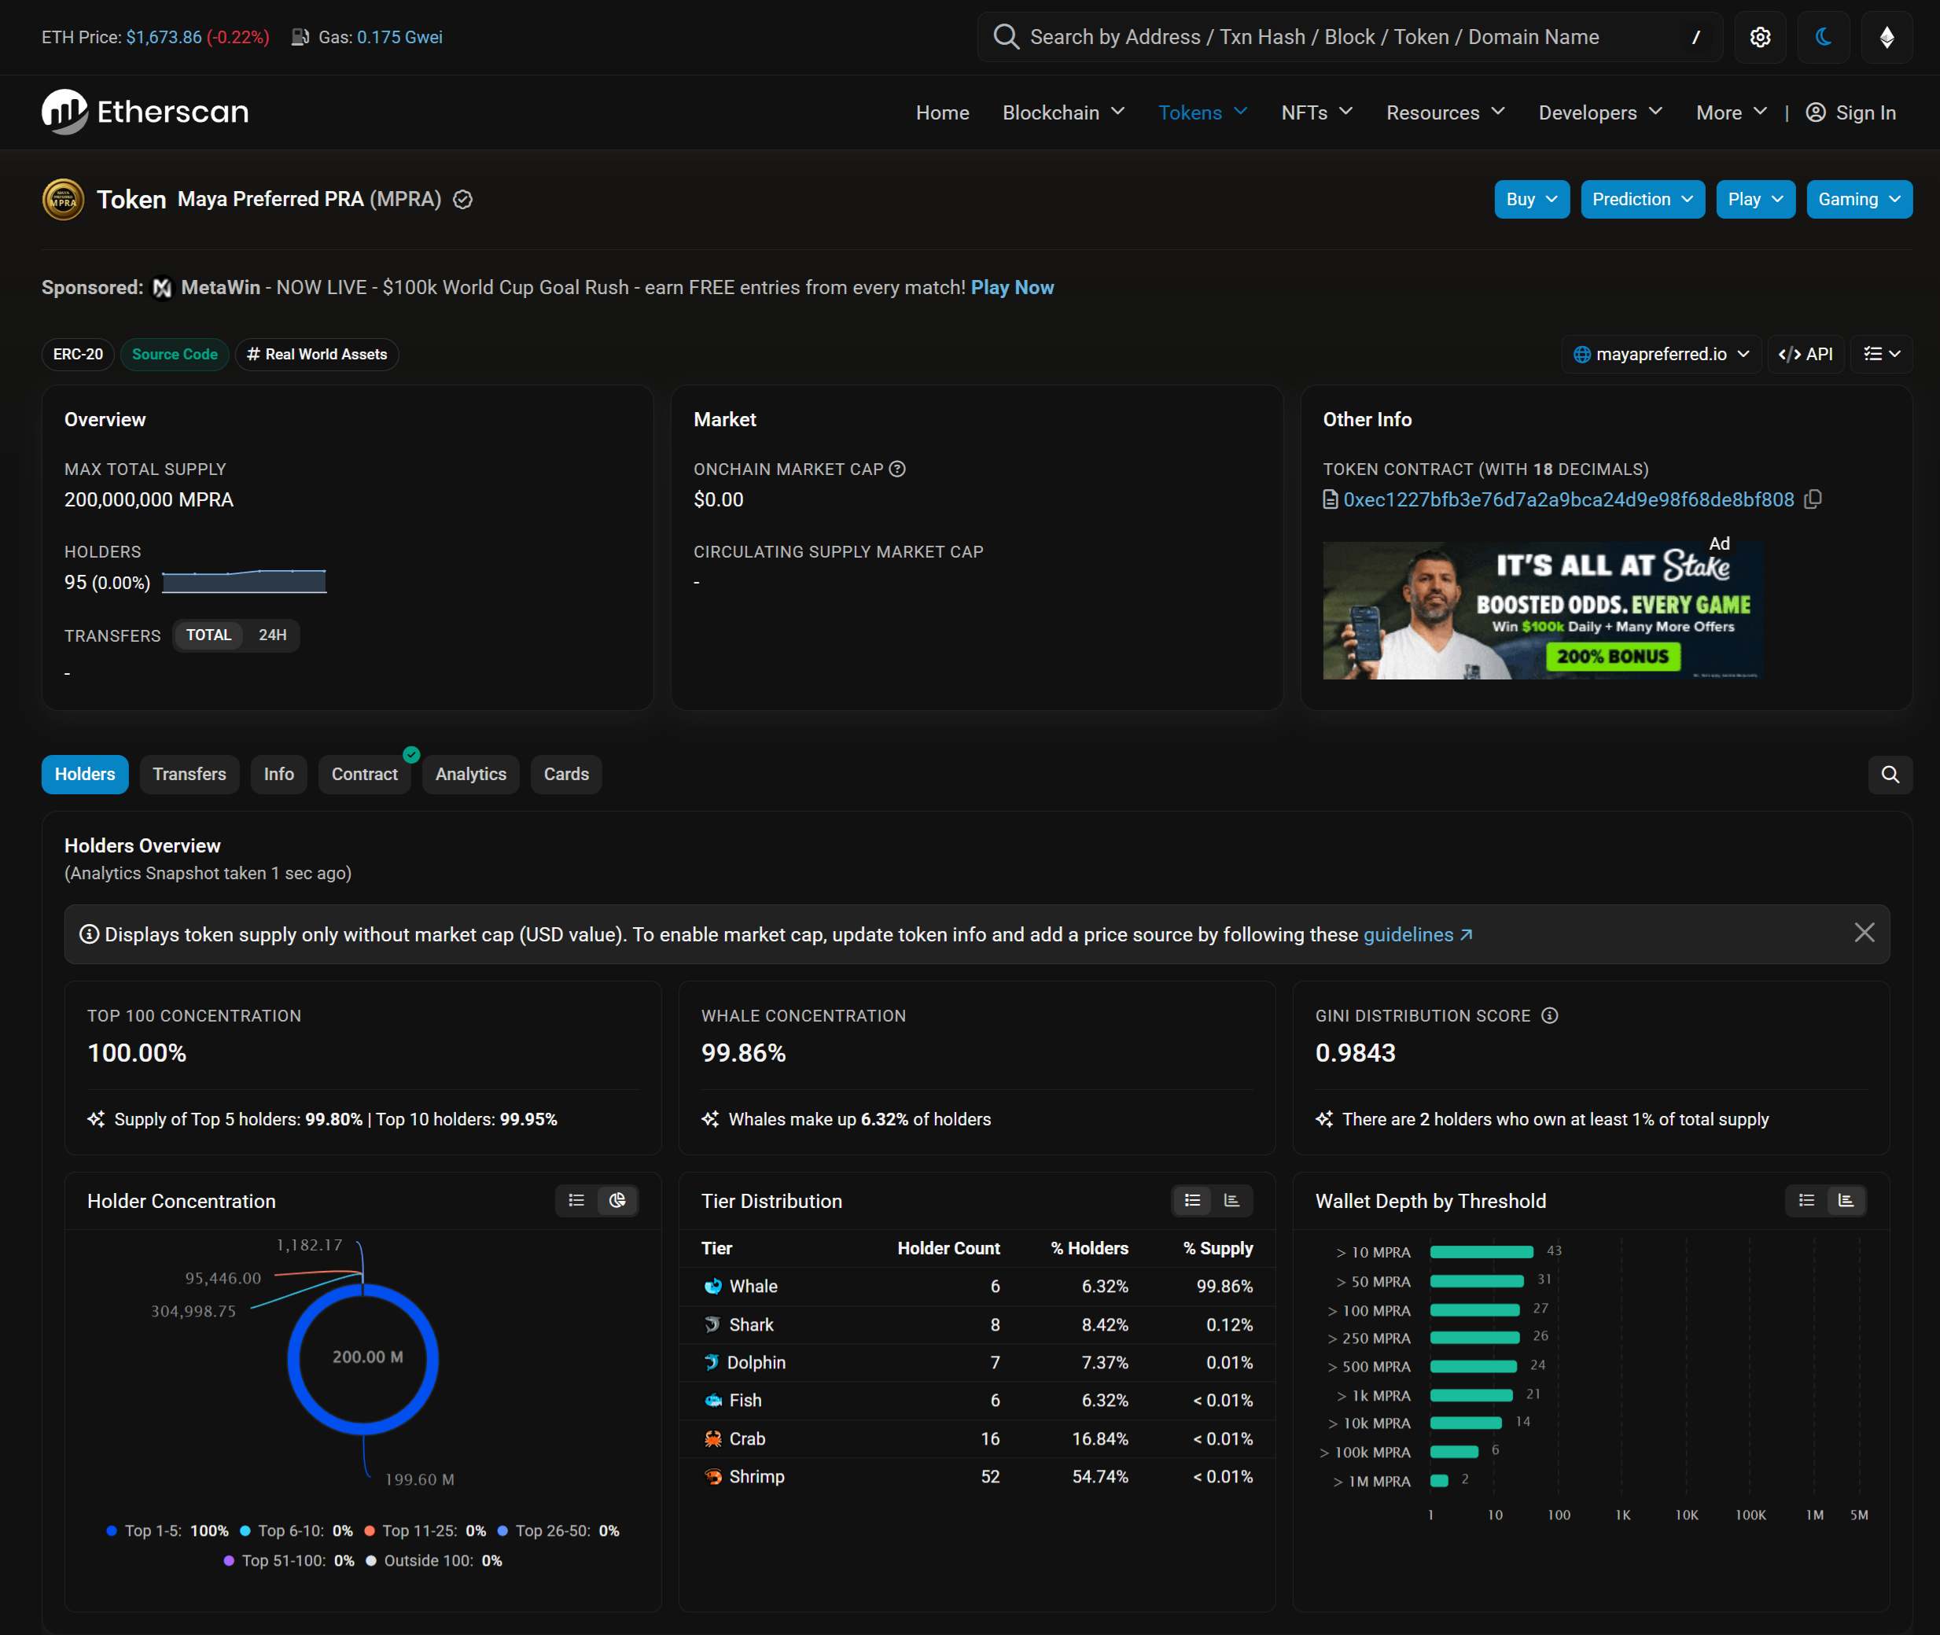Expand the More menu
The height and width of the screenshot is (1635, 1940).
point(1732,112)
